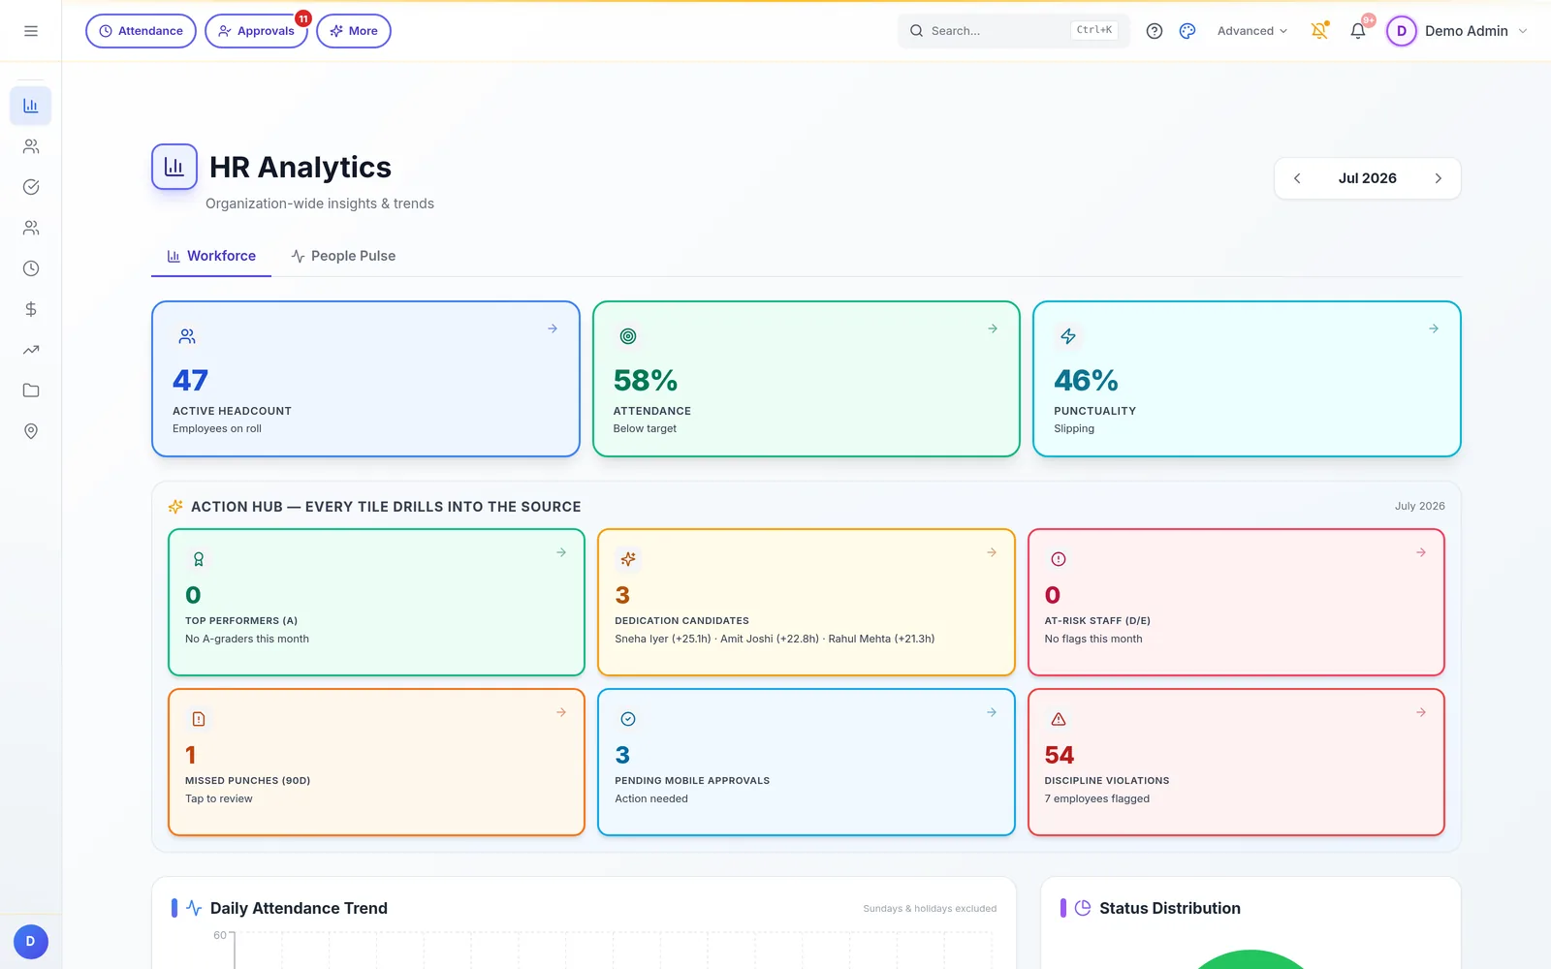Click '7 employees flagged' text
The height and width of the screenshot is (969, 1551).
click(1096, 798)
